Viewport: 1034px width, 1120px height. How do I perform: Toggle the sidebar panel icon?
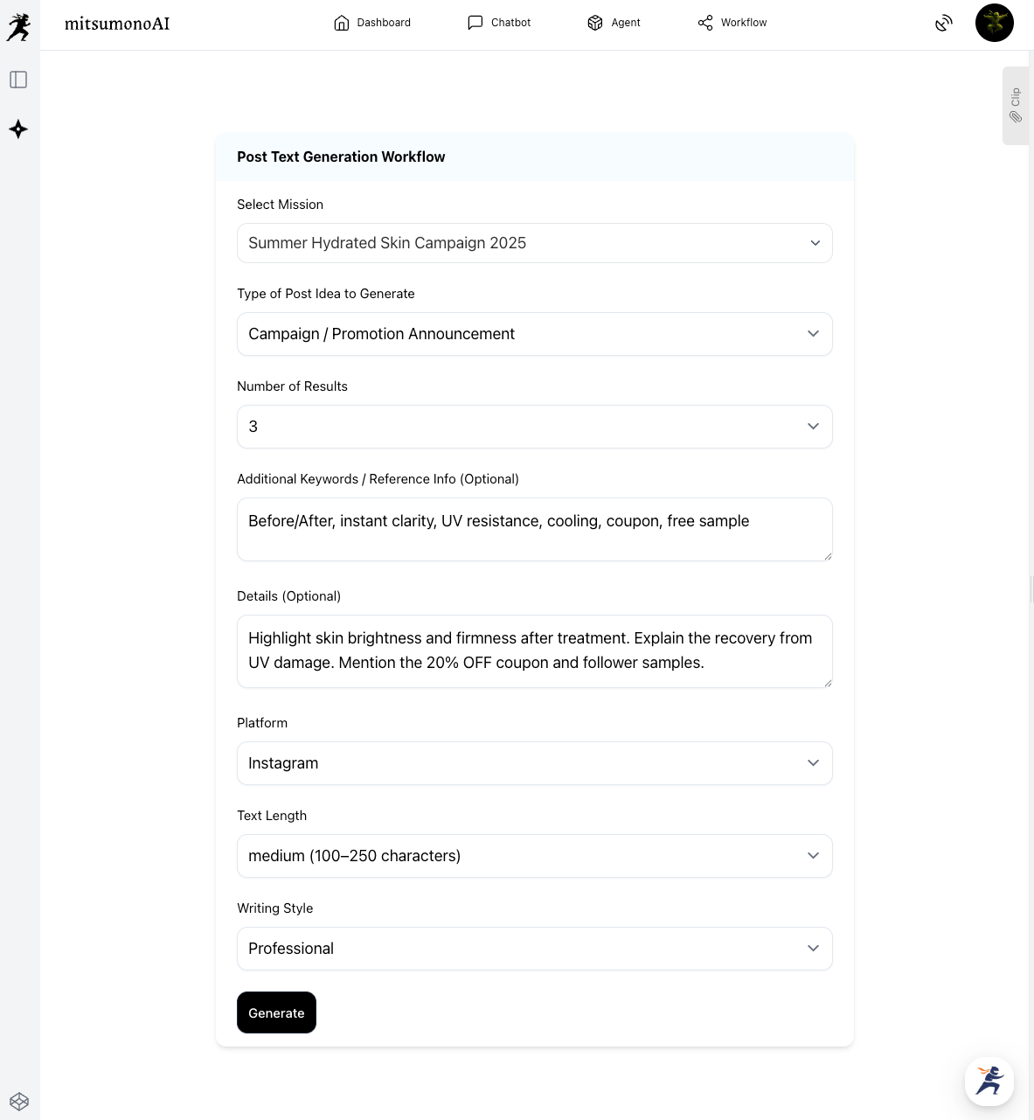coord(18,80)
